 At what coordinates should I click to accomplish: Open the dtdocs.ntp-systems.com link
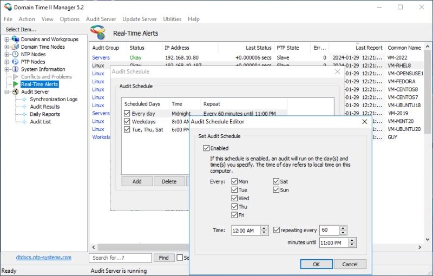44,258
